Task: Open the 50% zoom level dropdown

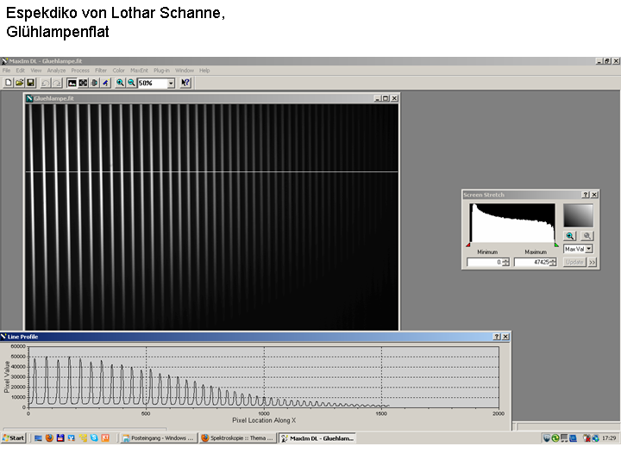Action: (x=171, y=83)
